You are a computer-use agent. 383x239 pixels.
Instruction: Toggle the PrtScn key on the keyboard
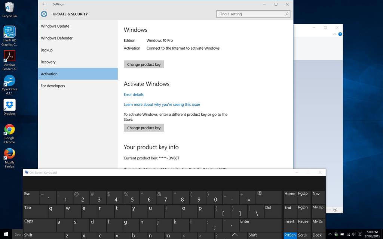[290, 235]
